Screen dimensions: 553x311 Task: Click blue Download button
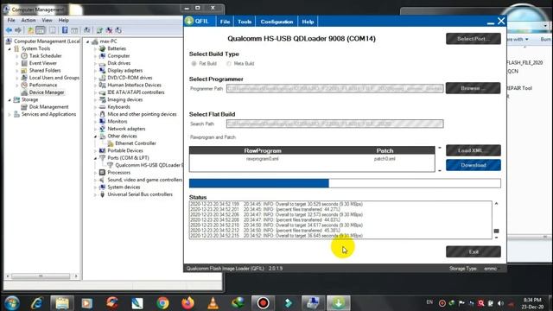pyautogui.click(x=474, y=165)
